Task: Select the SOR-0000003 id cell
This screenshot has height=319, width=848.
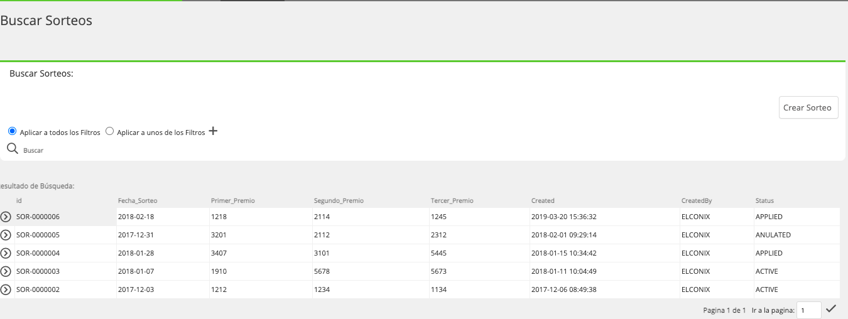Action: pyautogui.click(x=38, y=271)
